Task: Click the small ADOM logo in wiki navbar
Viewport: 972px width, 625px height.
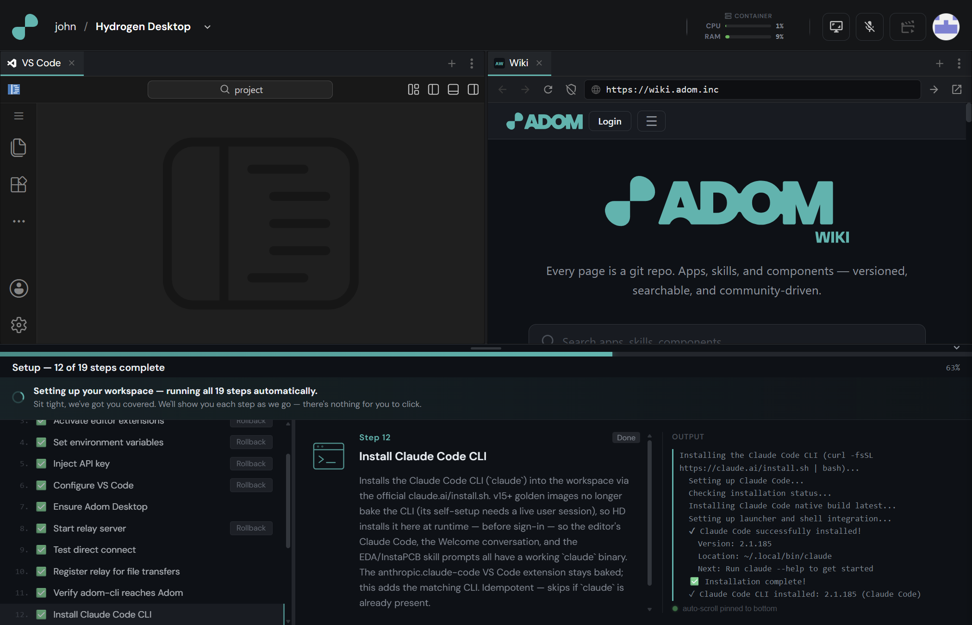Action: 544,121
